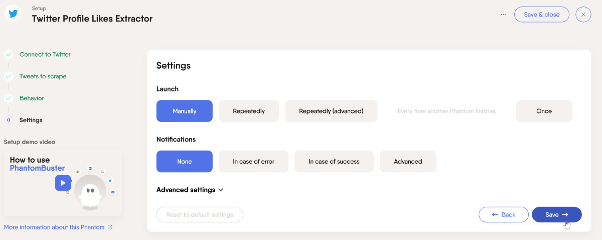This screenshot has height=240, width=602.
Task: Go Back to the previous step
Action: (504, 214)
